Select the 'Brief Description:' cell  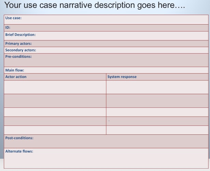click(106, 36)
